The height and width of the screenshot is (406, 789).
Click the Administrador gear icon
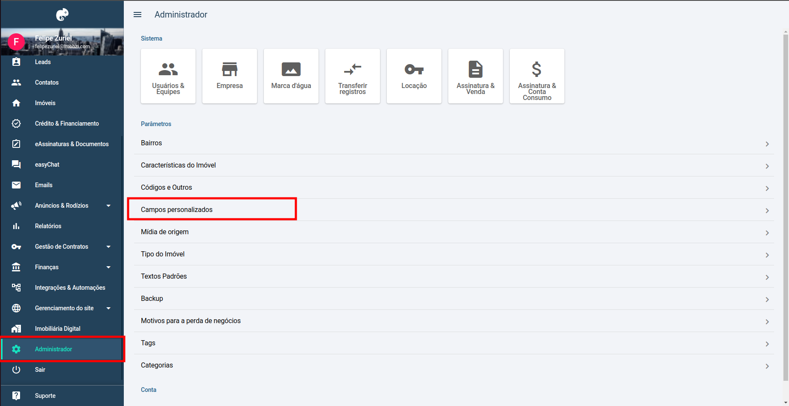point(16,349)
